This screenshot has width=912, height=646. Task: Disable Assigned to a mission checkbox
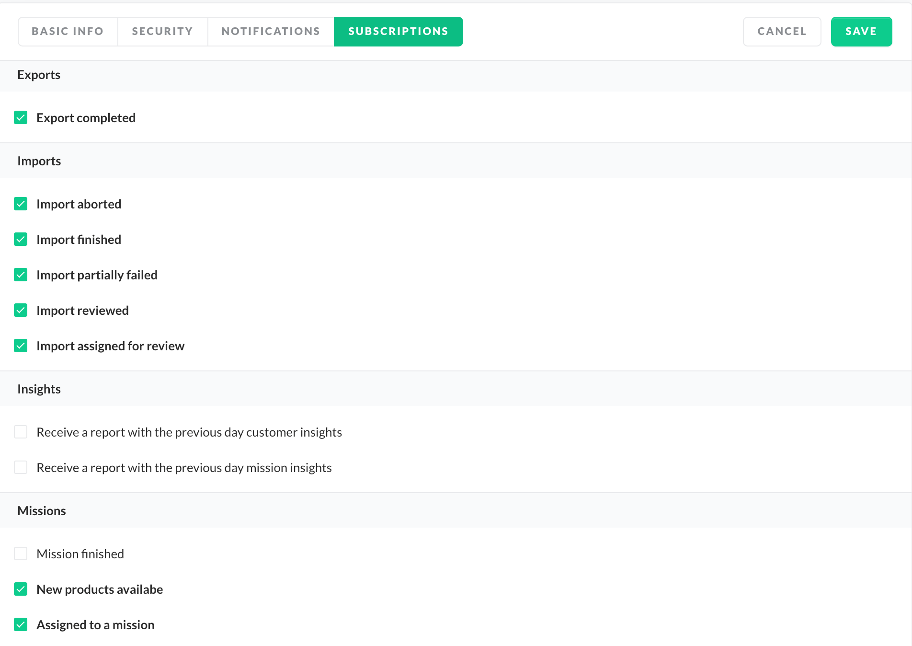coord(21,625)
